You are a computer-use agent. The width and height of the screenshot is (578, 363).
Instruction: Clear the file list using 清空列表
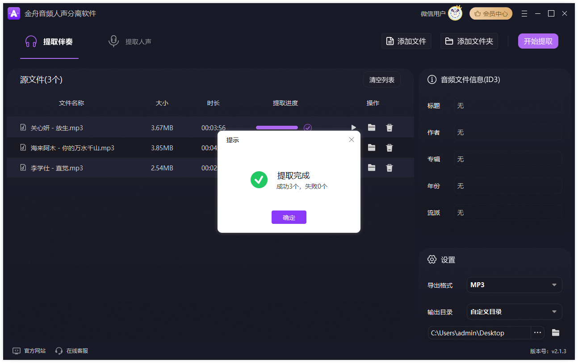pyautogui.click(x=382, y=79)
